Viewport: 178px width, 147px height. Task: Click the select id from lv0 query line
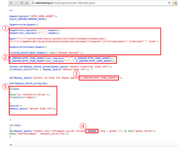[66, 78]
